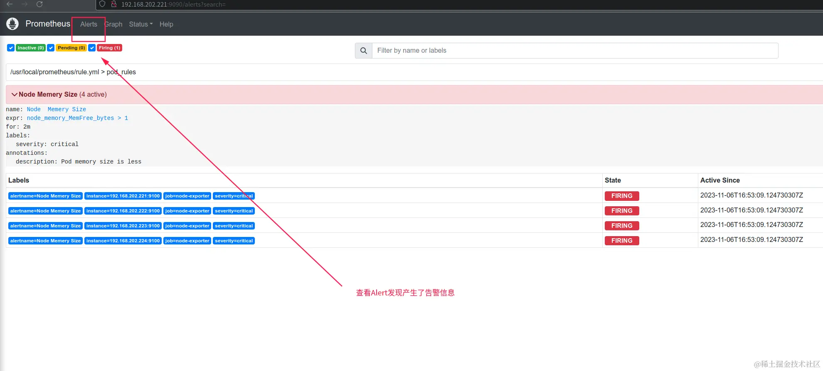823x371 pixels.
Task: Click the browser back arrow
Action: 10,4
